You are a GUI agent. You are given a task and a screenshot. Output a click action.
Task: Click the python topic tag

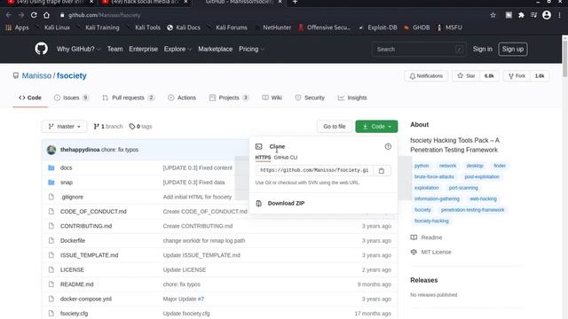coord(422,166)
